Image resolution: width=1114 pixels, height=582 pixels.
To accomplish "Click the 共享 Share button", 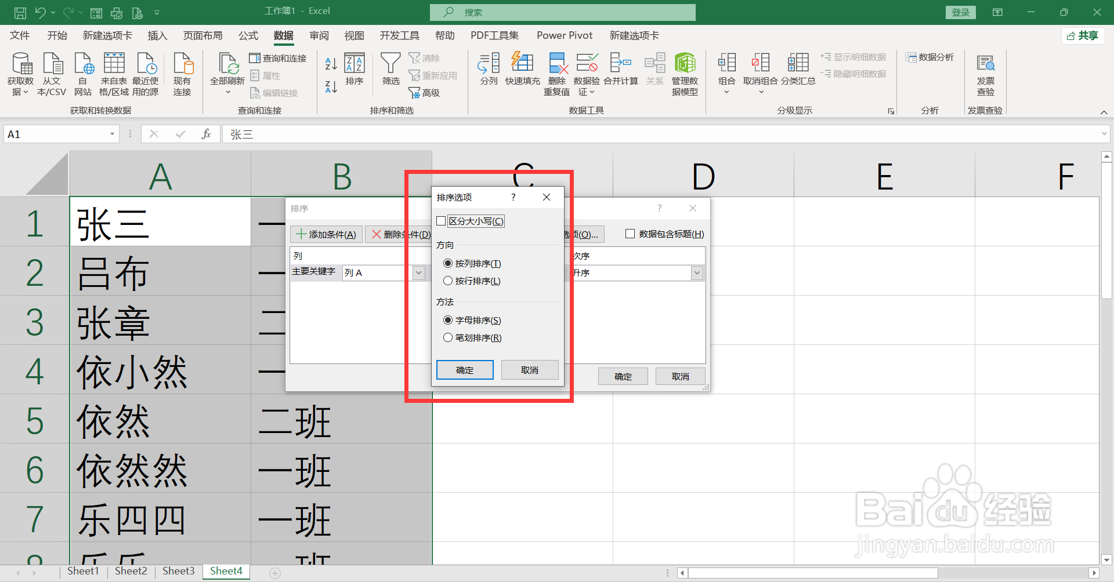I will (x=1083, y=36).
